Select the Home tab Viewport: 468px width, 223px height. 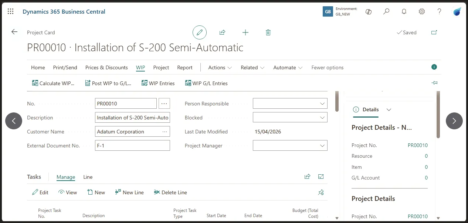pyautogui.click(x=38, y=67)
